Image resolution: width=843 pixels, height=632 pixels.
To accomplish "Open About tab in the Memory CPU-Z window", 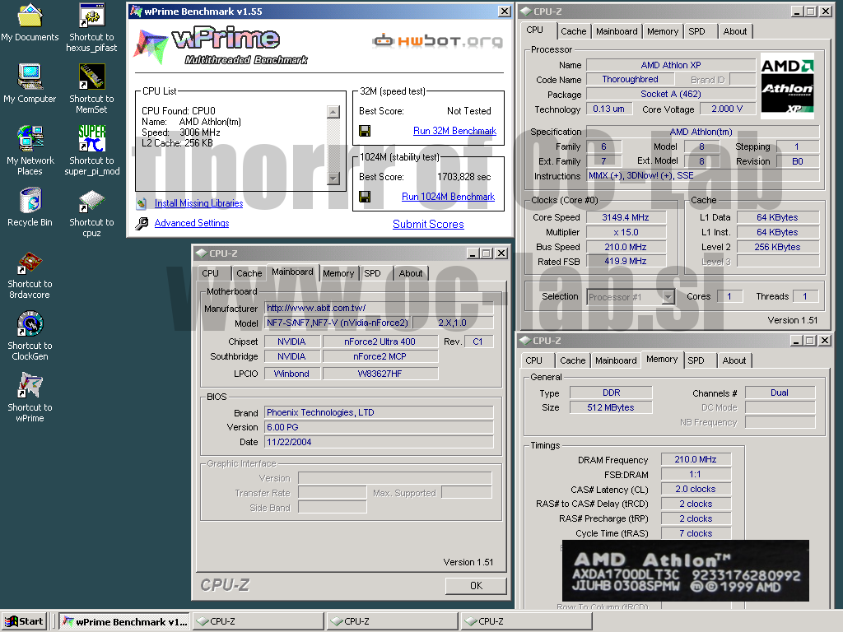I will coord(734,360).
